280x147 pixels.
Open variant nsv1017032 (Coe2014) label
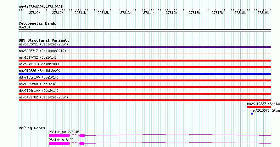pyautogui.click(x=38, y=57)
